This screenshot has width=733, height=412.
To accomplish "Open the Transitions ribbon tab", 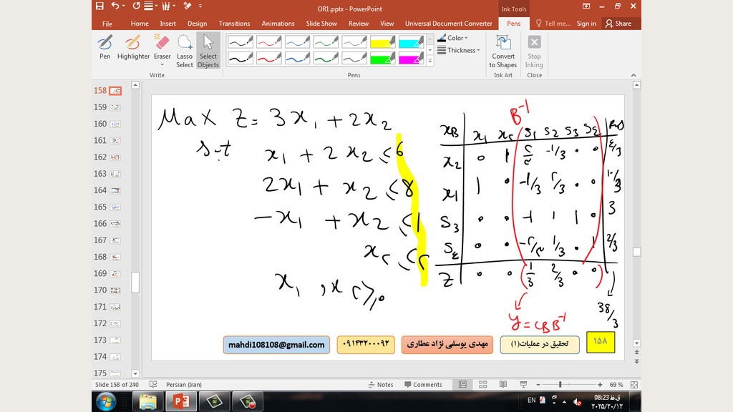I will pos(234,24).
